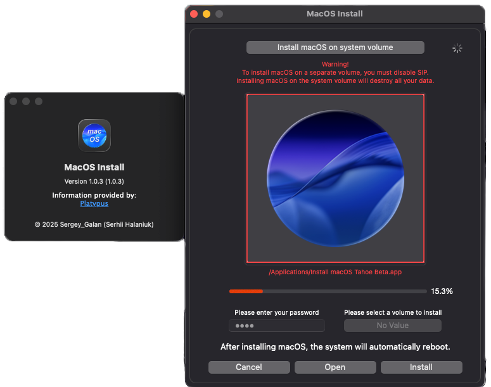This screenshot has width=491, height=387.
Task: Close the About window
Action: coord(13,101)
